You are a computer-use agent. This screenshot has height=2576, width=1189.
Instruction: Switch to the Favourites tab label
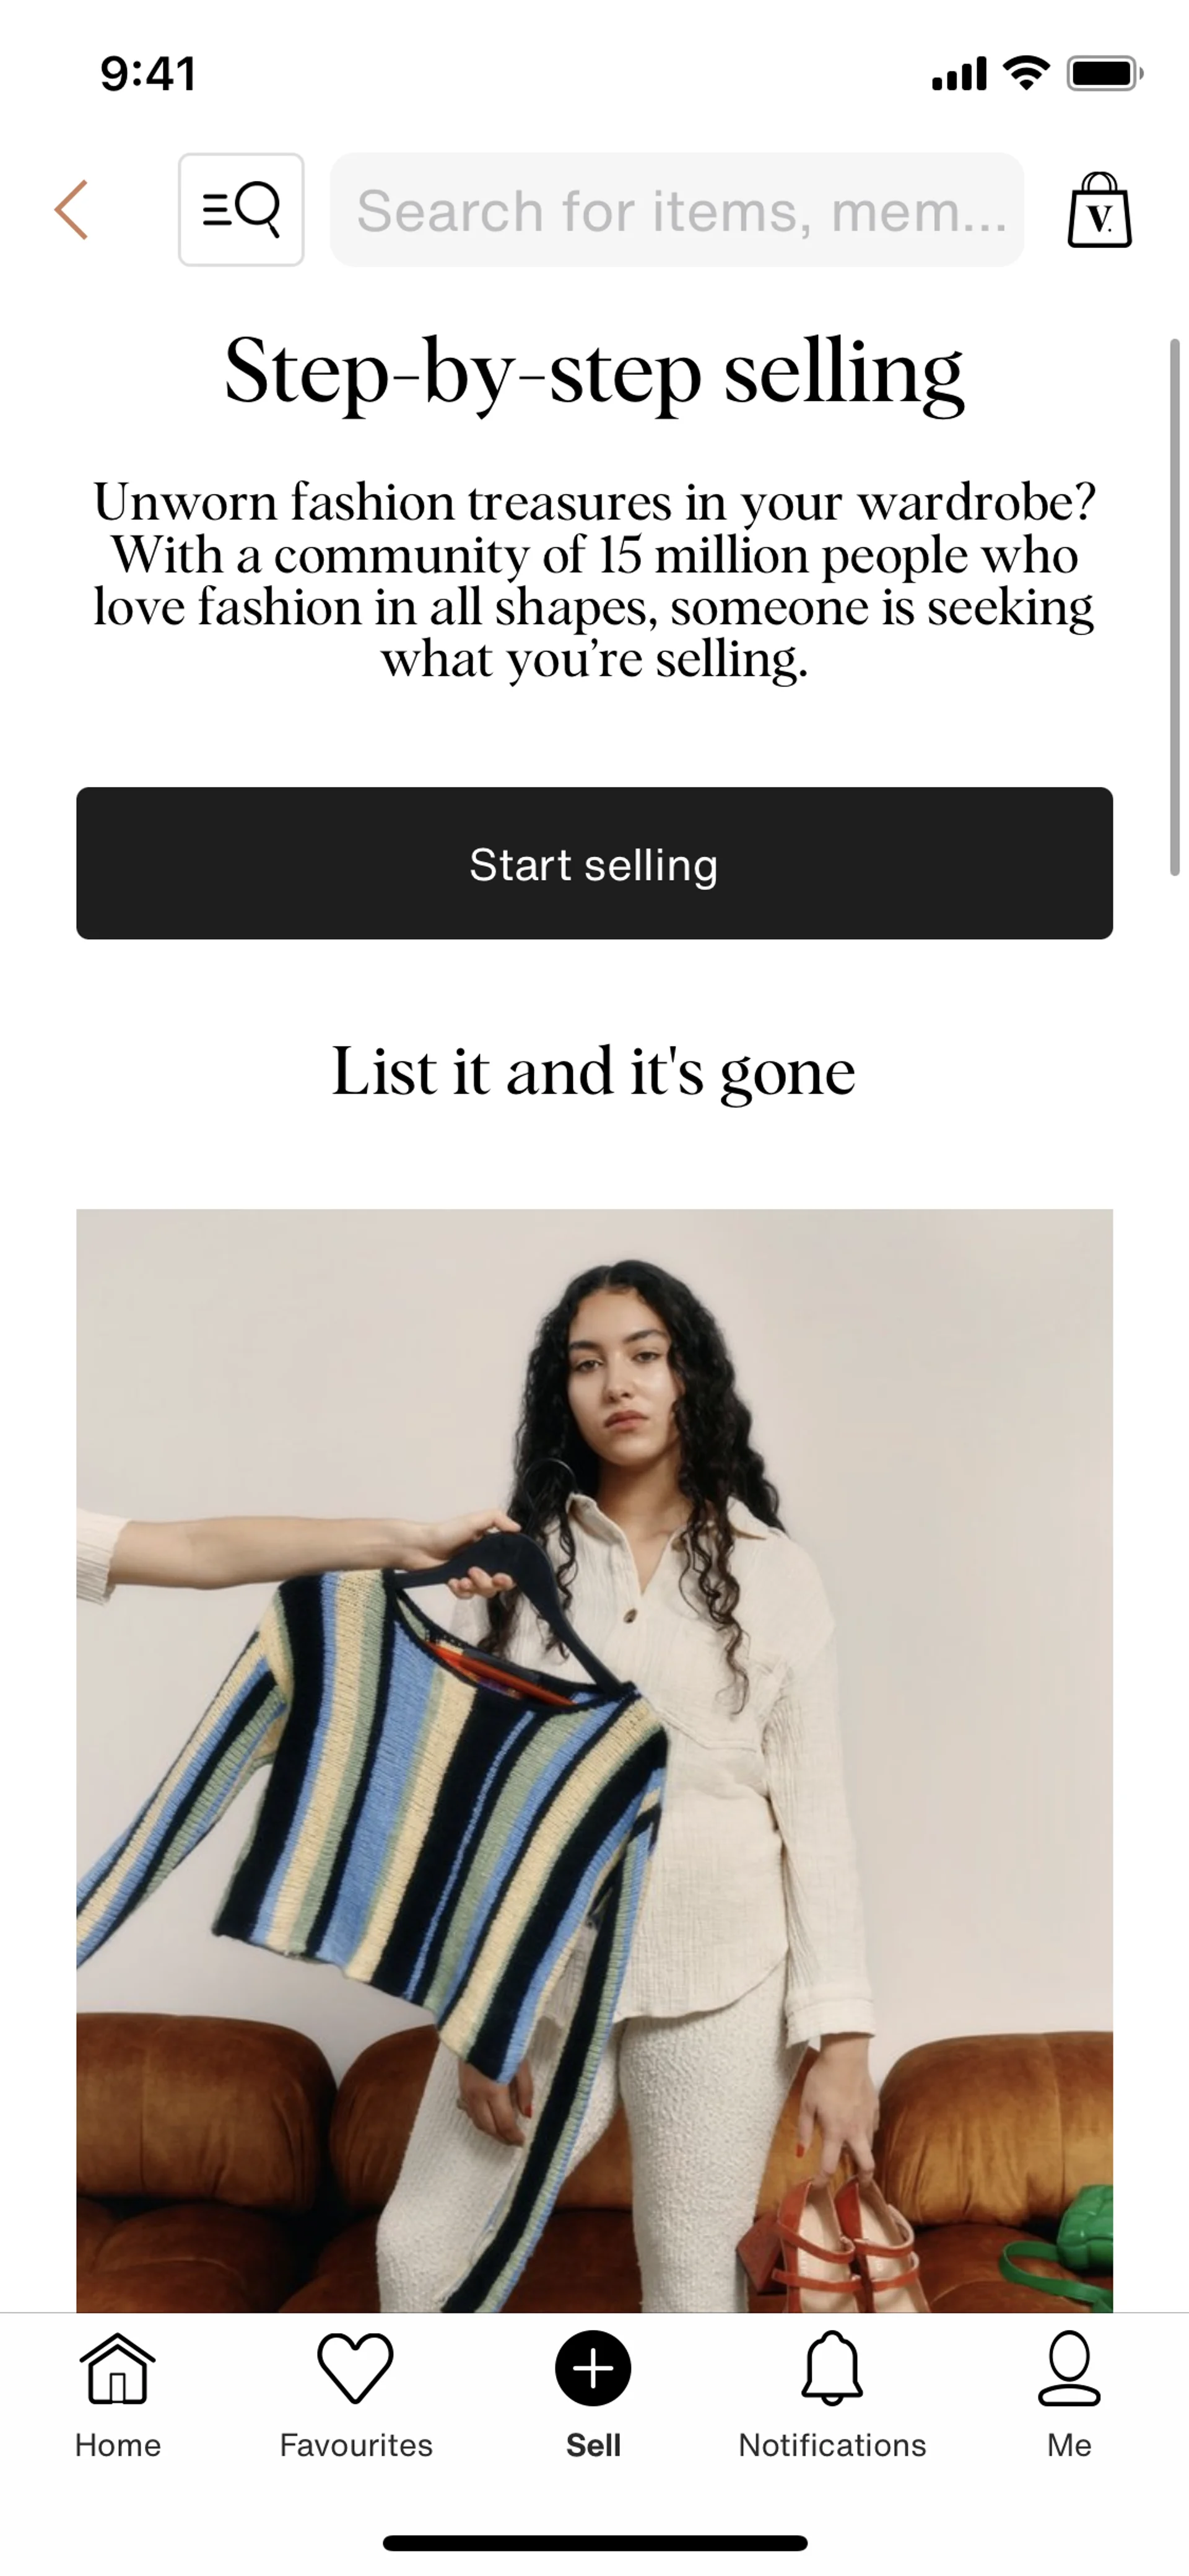click(355, 2445)
